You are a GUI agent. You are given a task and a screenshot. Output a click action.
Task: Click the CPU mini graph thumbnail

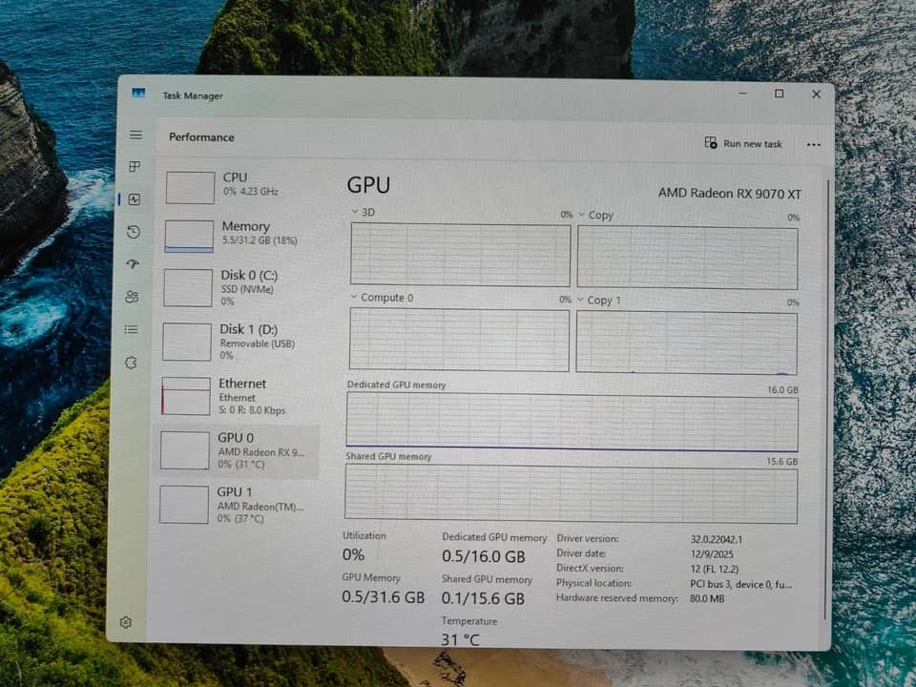click(x=190, y=187)
